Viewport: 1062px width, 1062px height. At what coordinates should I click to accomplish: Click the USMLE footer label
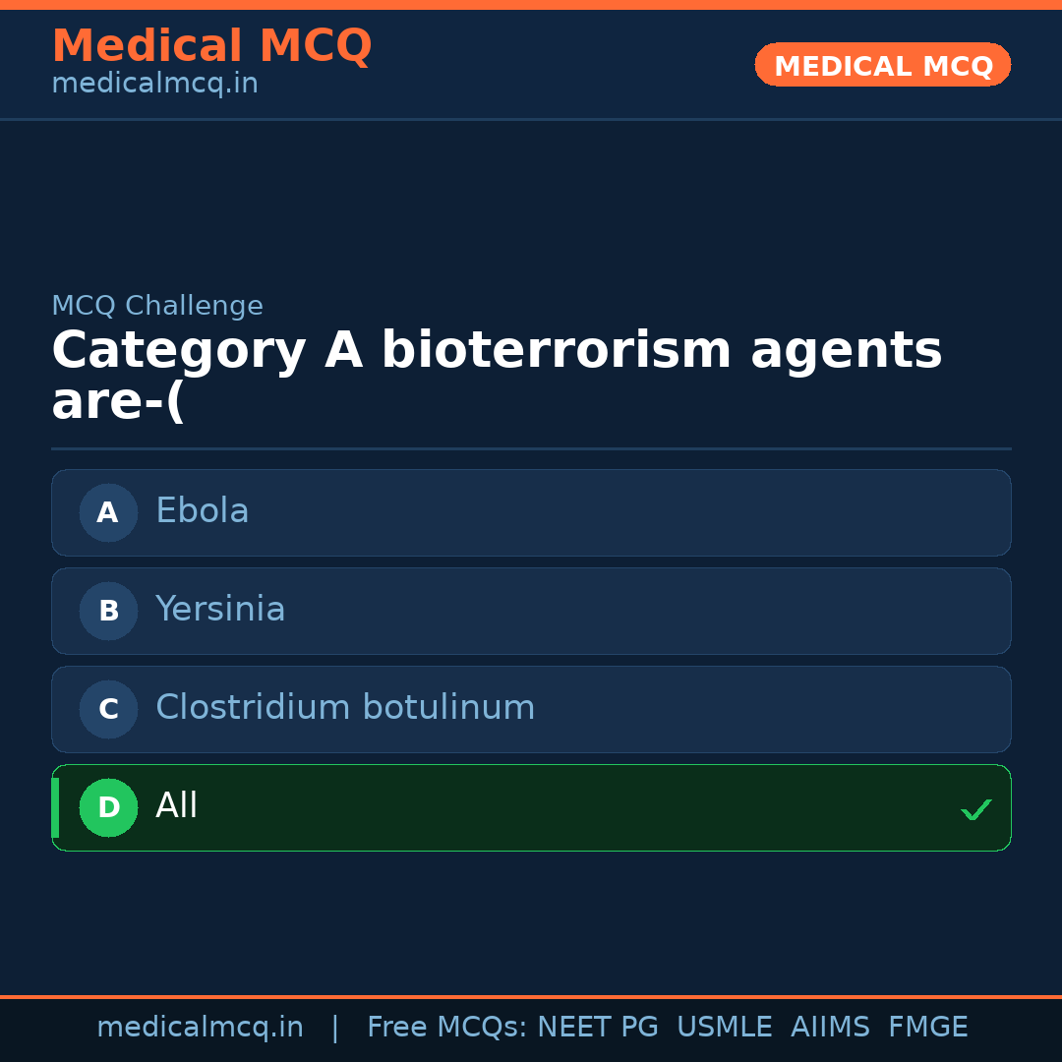point(725,1027)
